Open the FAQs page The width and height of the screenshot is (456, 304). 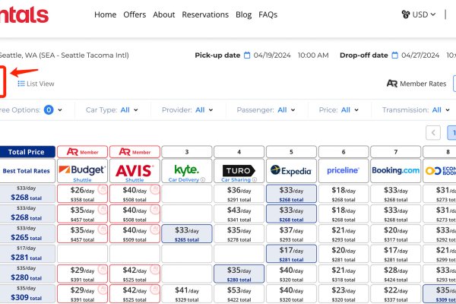click(268, 14)
